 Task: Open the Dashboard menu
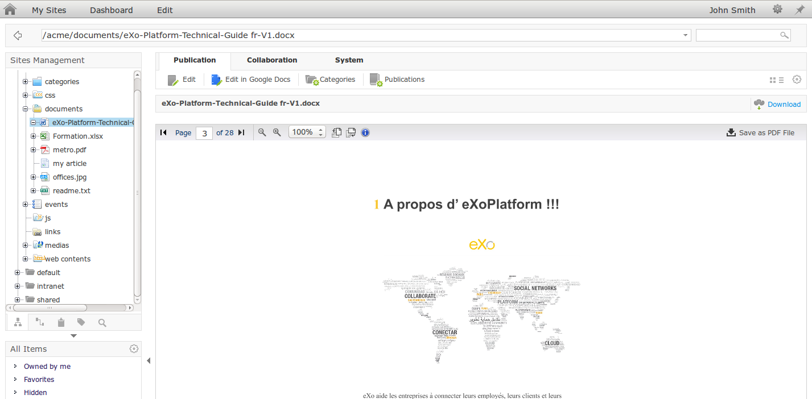pyautogui.click(x=112, y=10)
